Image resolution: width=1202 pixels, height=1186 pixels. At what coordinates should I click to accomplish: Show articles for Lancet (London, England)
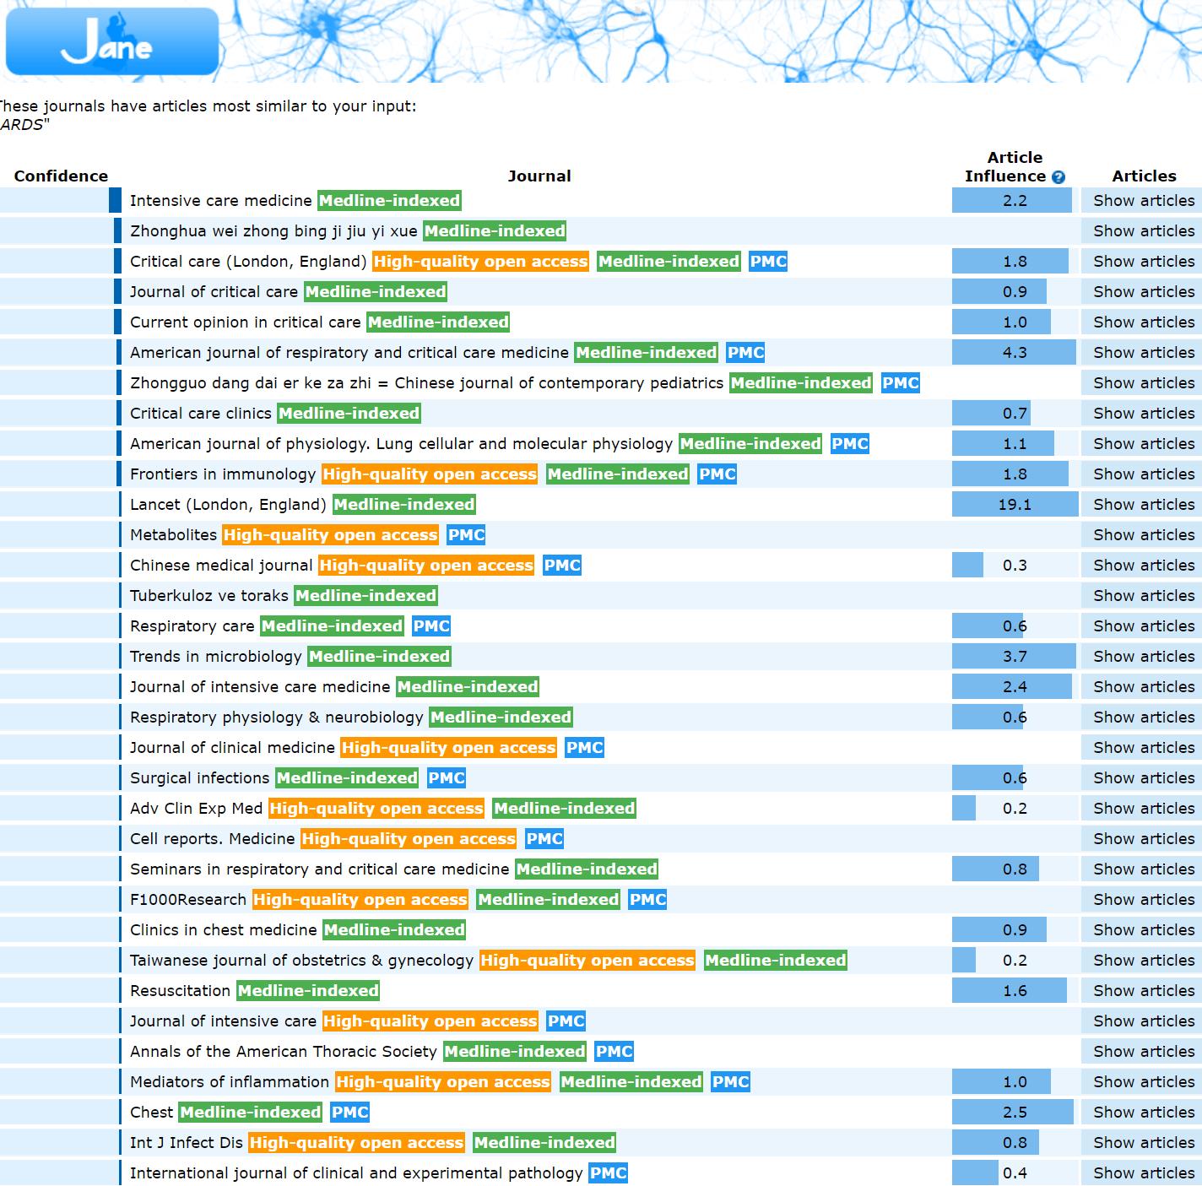pyautogui.click(x=1143, y=505)
